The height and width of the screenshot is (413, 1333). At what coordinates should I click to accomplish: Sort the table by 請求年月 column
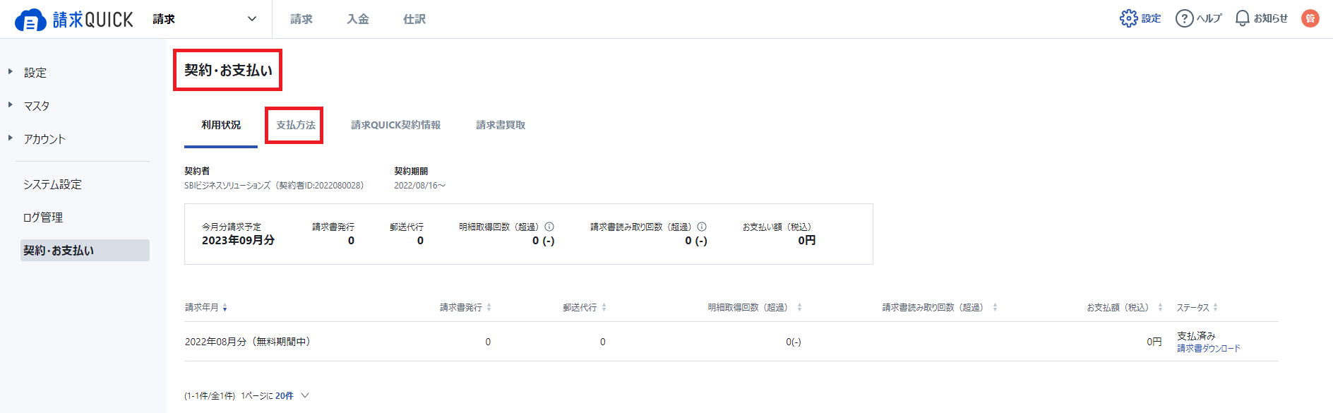pos(225,307)
